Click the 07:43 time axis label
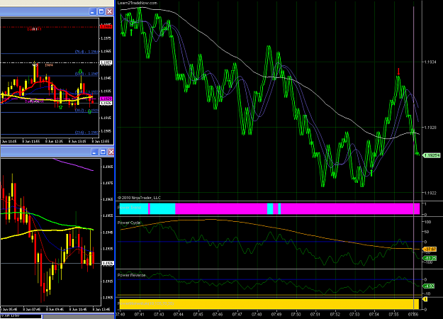Image resolution: width=443 pixels, height=319 pixels. [159, 314]
